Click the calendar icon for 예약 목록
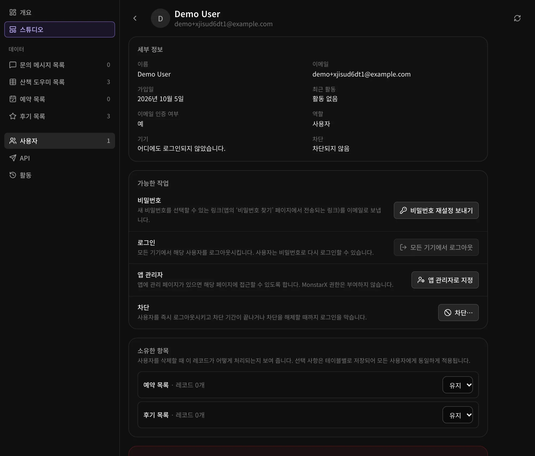 (13, 99)
